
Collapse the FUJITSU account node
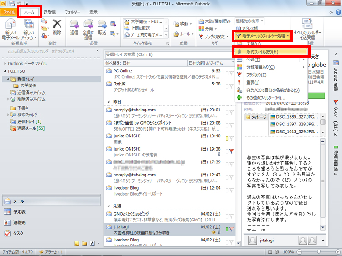[5, 71]
